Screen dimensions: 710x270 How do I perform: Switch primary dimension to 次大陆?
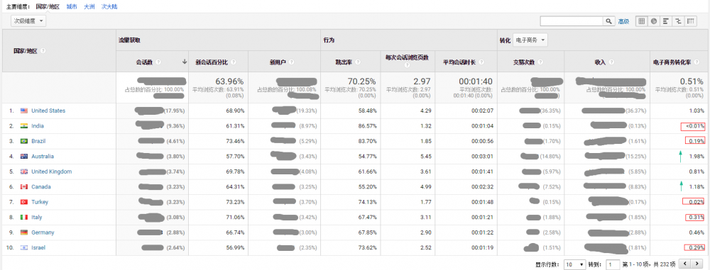click(109, 7)
